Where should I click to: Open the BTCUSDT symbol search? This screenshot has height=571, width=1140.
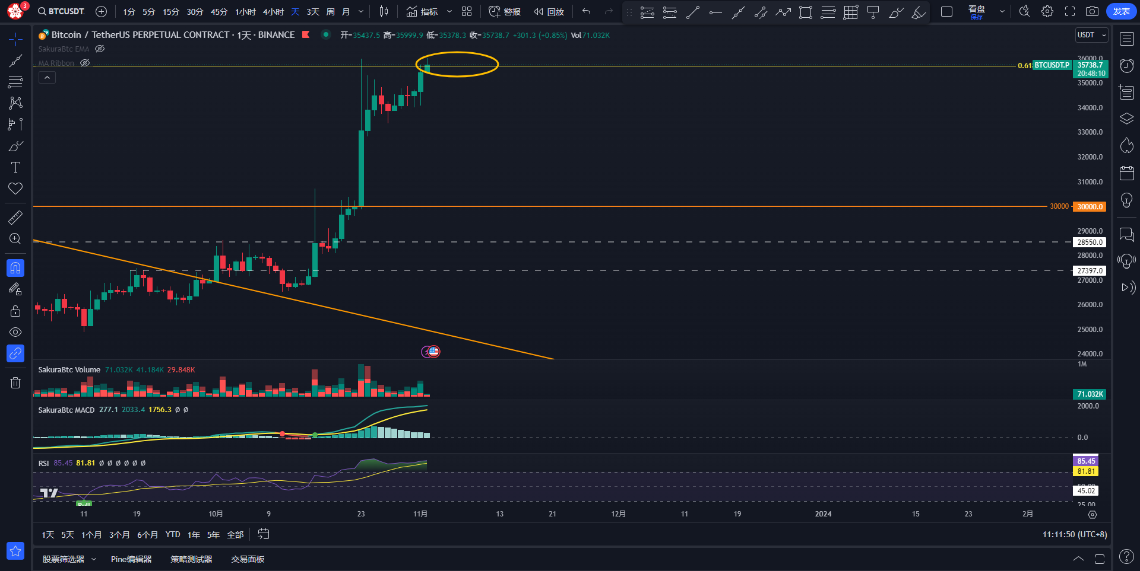pos(61,11)
